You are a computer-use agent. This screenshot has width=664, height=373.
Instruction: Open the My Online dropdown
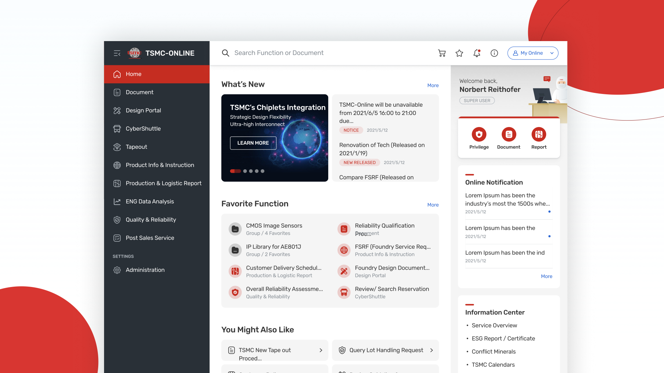pos(533,53)
